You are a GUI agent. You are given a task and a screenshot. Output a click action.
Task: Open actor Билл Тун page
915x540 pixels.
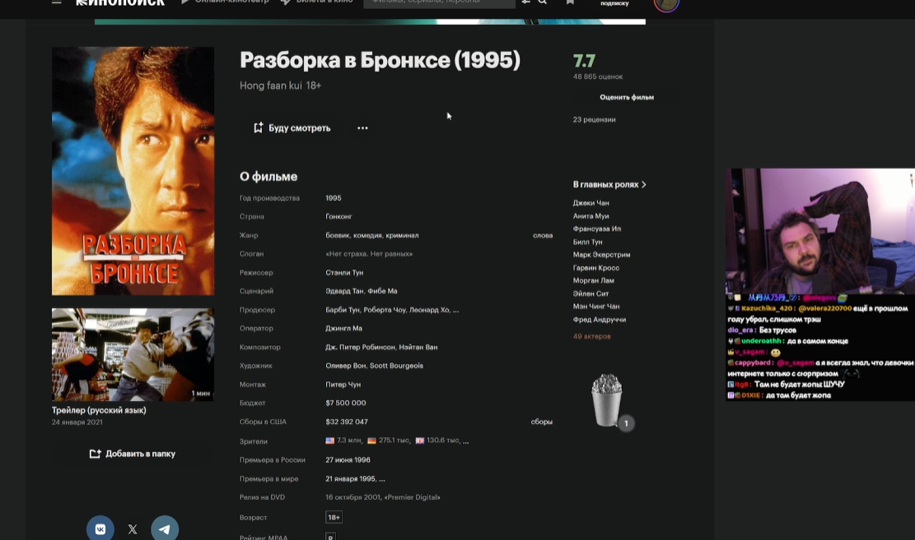[x=588, y=241]
